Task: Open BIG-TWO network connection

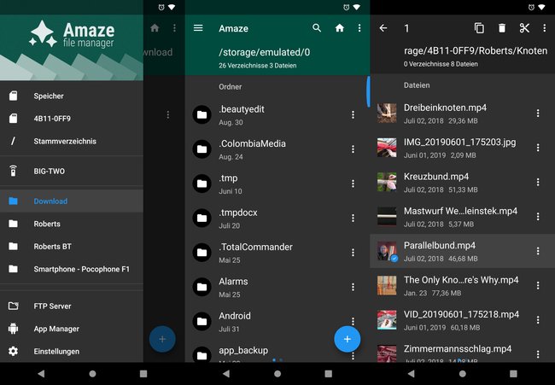Action: pos(72,172)
